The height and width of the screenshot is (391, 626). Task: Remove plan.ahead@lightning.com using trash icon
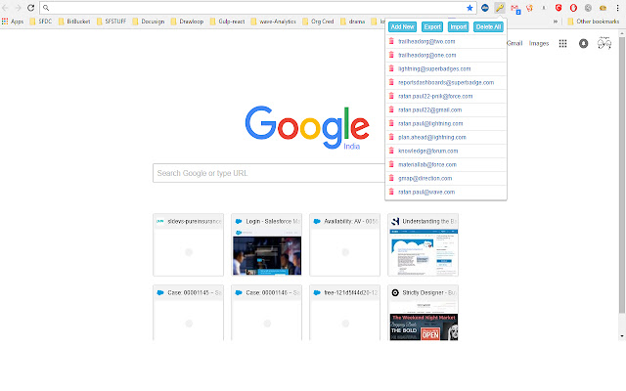pos(391,137)
